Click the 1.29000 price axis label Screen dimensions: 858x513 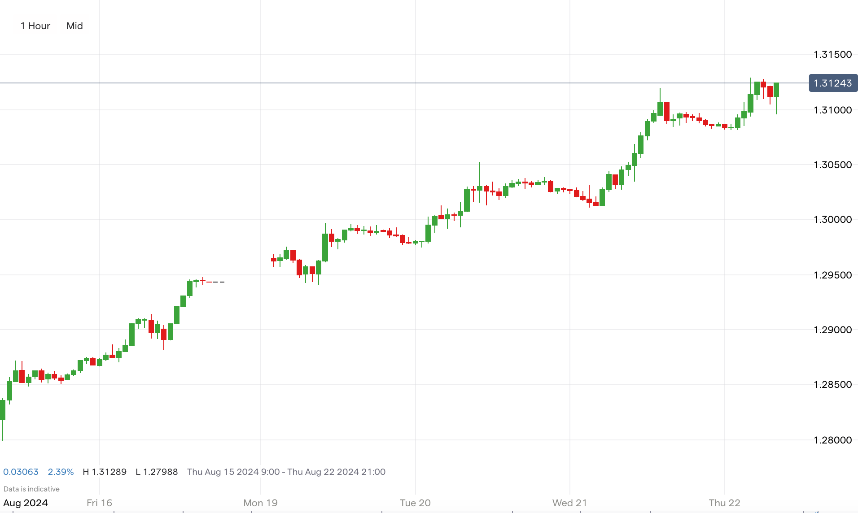(x=832, y=330)
